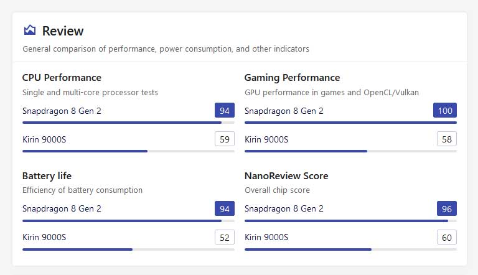Select the Battery life section title
478x275 pixels.
tap(47, 175)
